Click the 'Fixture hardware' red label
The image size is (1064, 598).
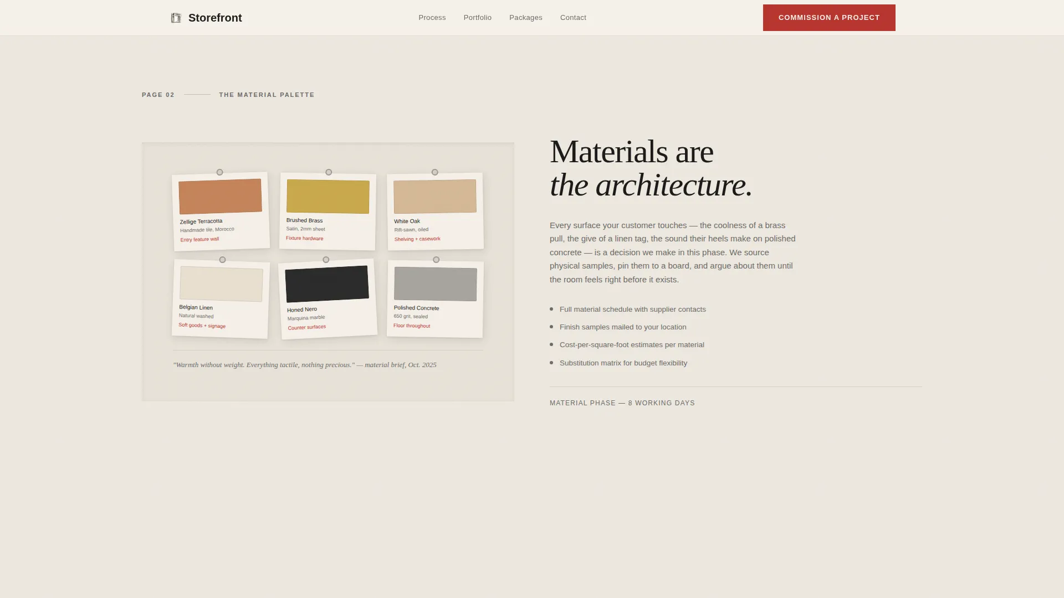point(304,238)
